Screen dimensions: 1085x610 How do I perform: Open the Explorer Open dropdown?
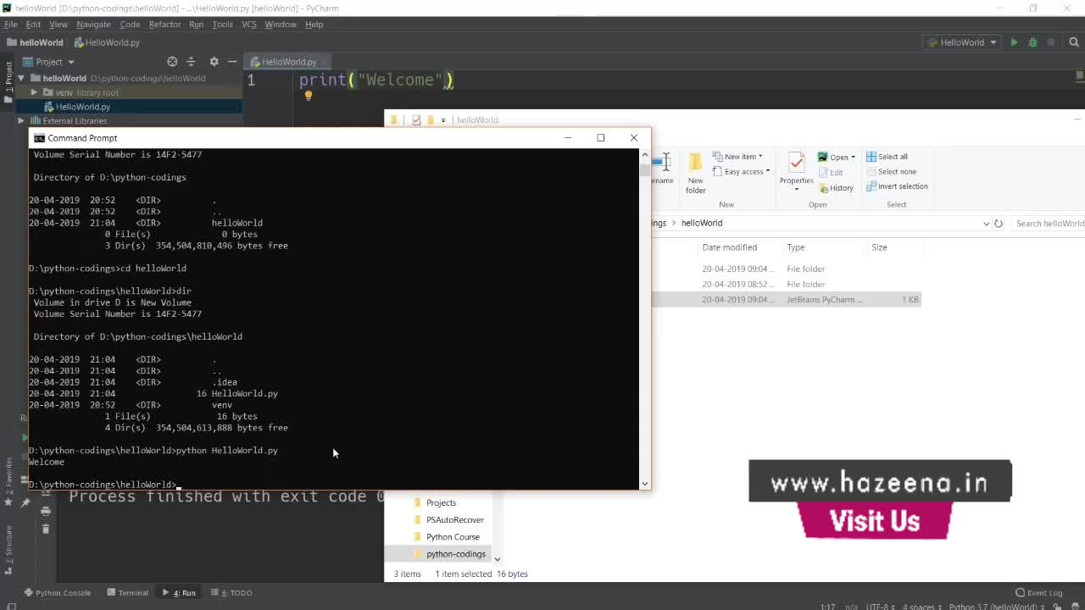836,157
